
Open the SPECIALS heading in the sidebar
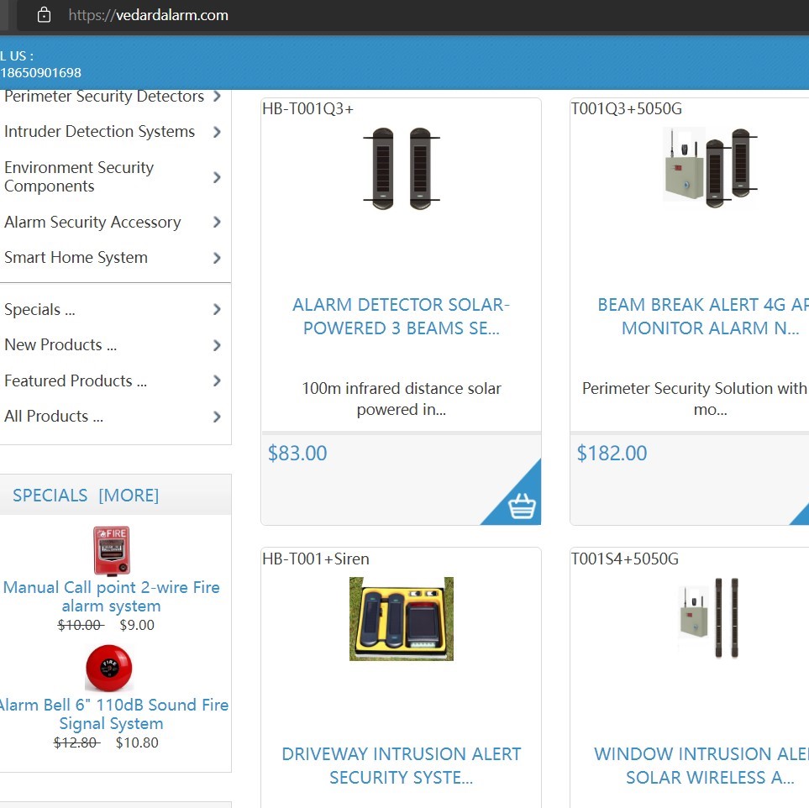pos(50,496)
